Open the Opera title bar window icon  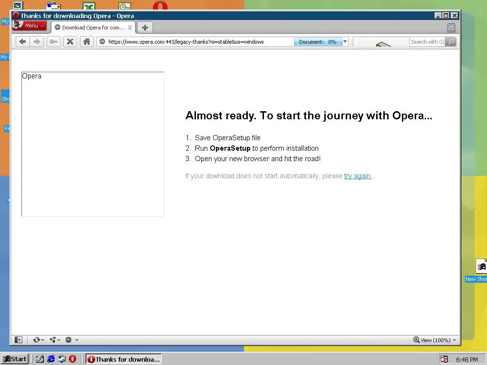point(16,16)
